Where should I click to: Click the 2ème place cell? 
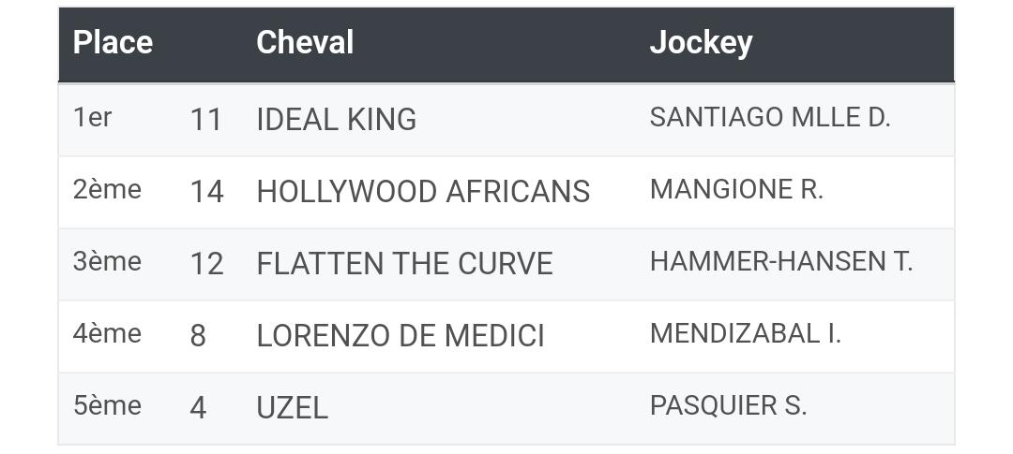[107, 190]
